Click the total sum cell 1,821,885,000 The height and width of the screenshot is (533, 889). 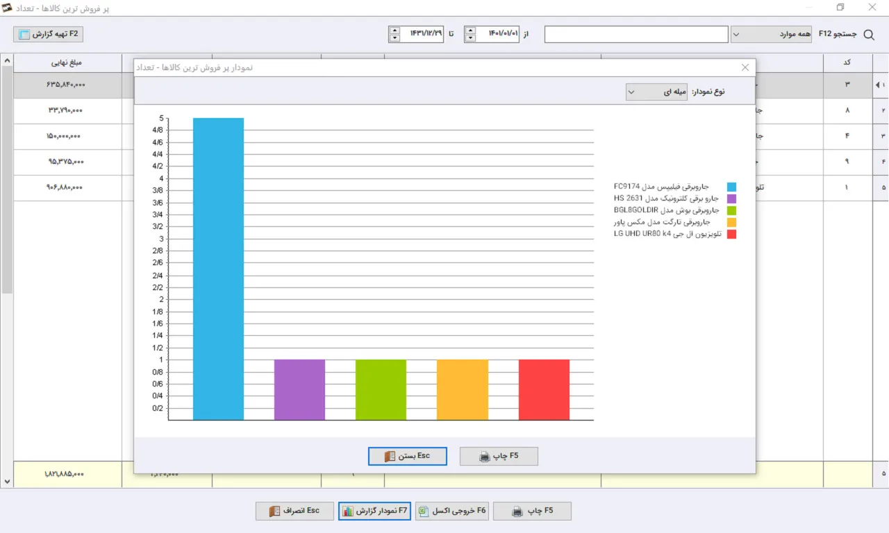(67, 474)
